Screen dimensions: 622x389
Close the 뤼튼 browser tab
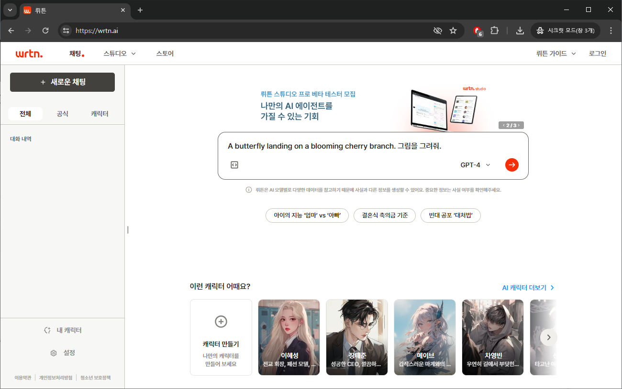[123, 10]
